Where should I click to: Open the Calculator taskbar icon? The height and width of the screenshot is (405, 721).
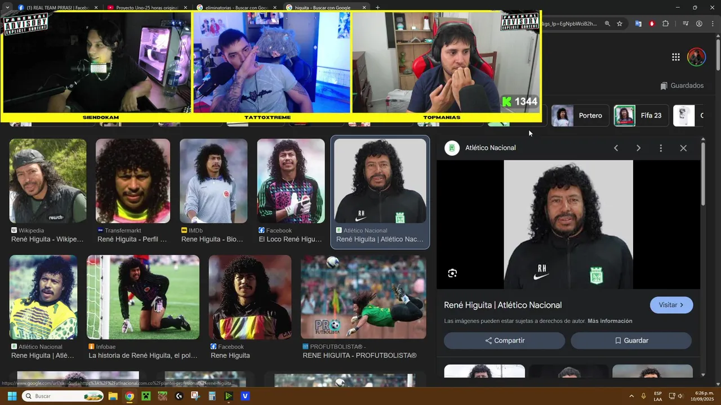tap(212, 396)
